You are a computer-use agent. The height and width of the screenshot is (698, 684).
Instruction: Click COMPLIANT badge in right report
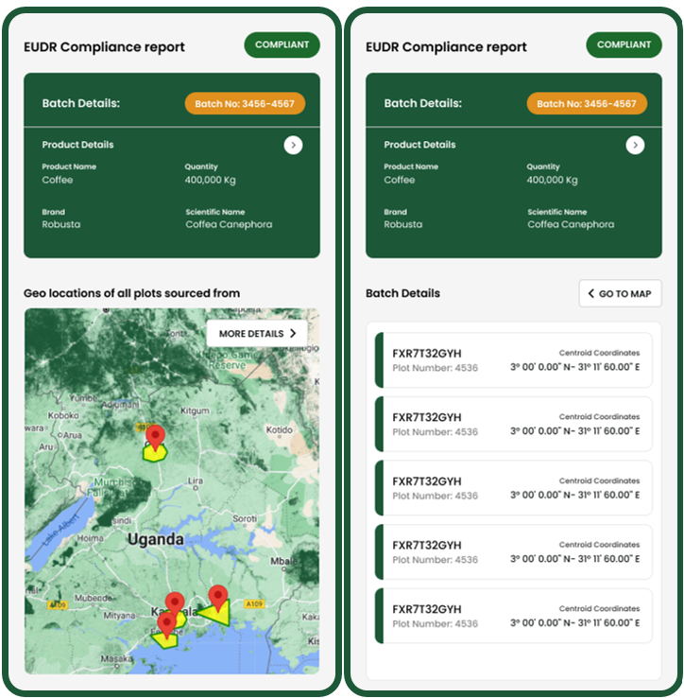point(624,44)
